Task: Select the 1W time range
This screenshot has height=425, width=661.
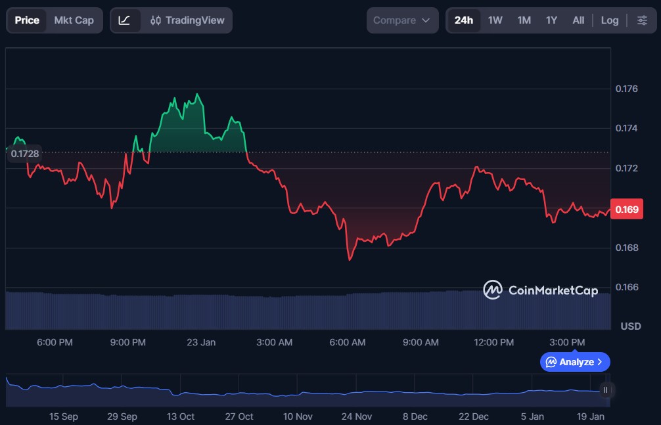Action: tap(495, 20)
